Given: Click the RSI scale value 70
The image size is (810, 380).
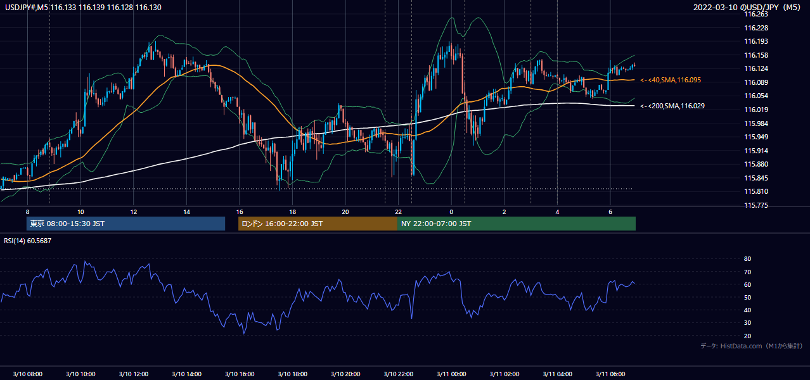Looking at the screenshot, I should click(x=747, y=272).
